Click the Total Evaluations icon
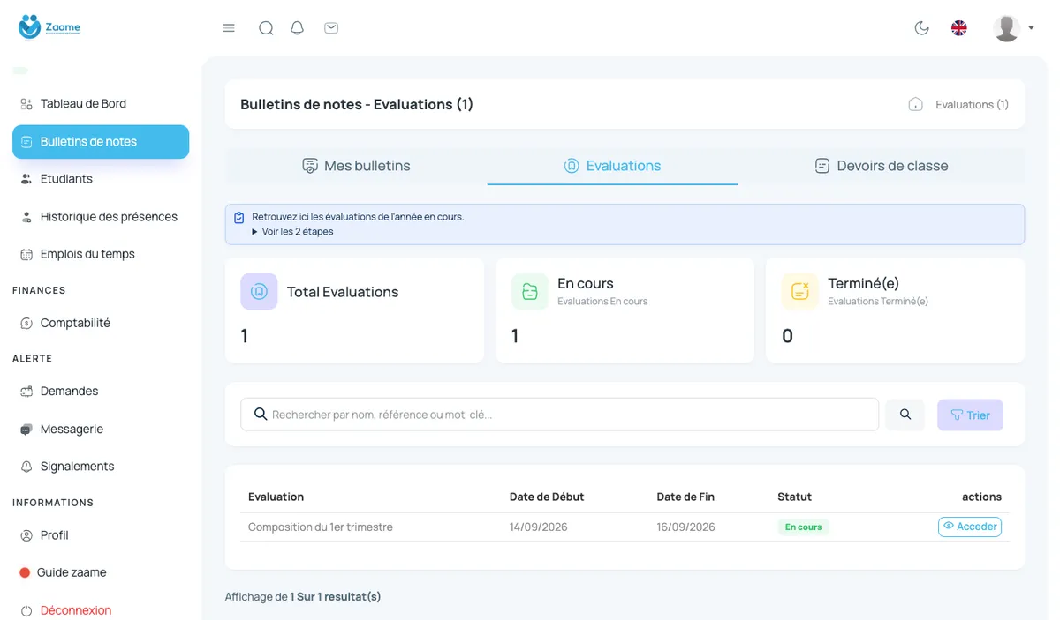 tap(259, 292)
